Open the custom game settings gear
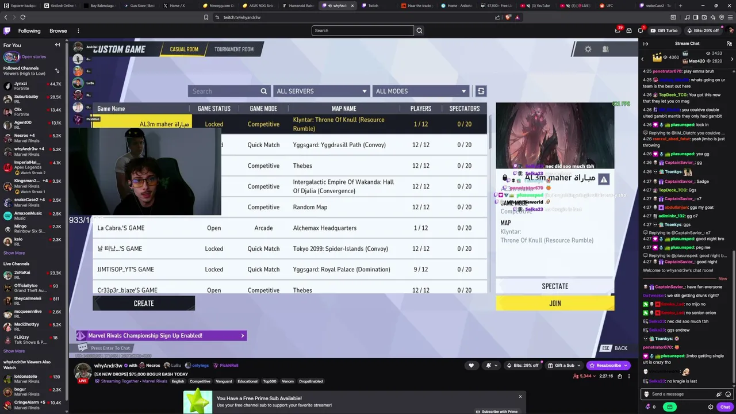The width and height of the screenshot is (736, 414). (588, 49)
